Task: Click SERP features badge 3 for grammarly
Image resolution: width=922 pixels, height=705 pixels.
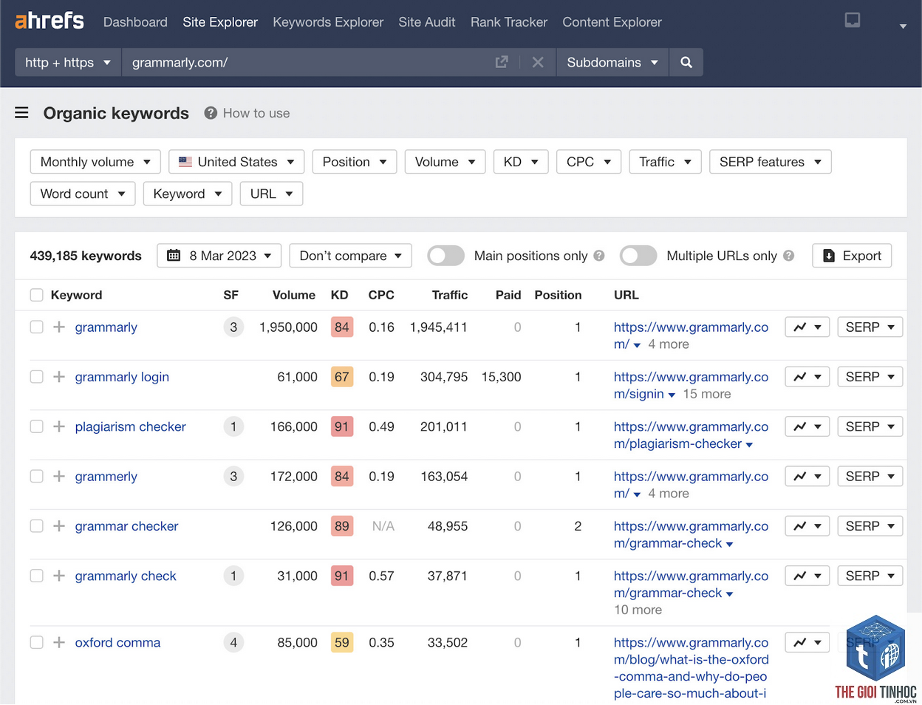Action: click(233, 327)
